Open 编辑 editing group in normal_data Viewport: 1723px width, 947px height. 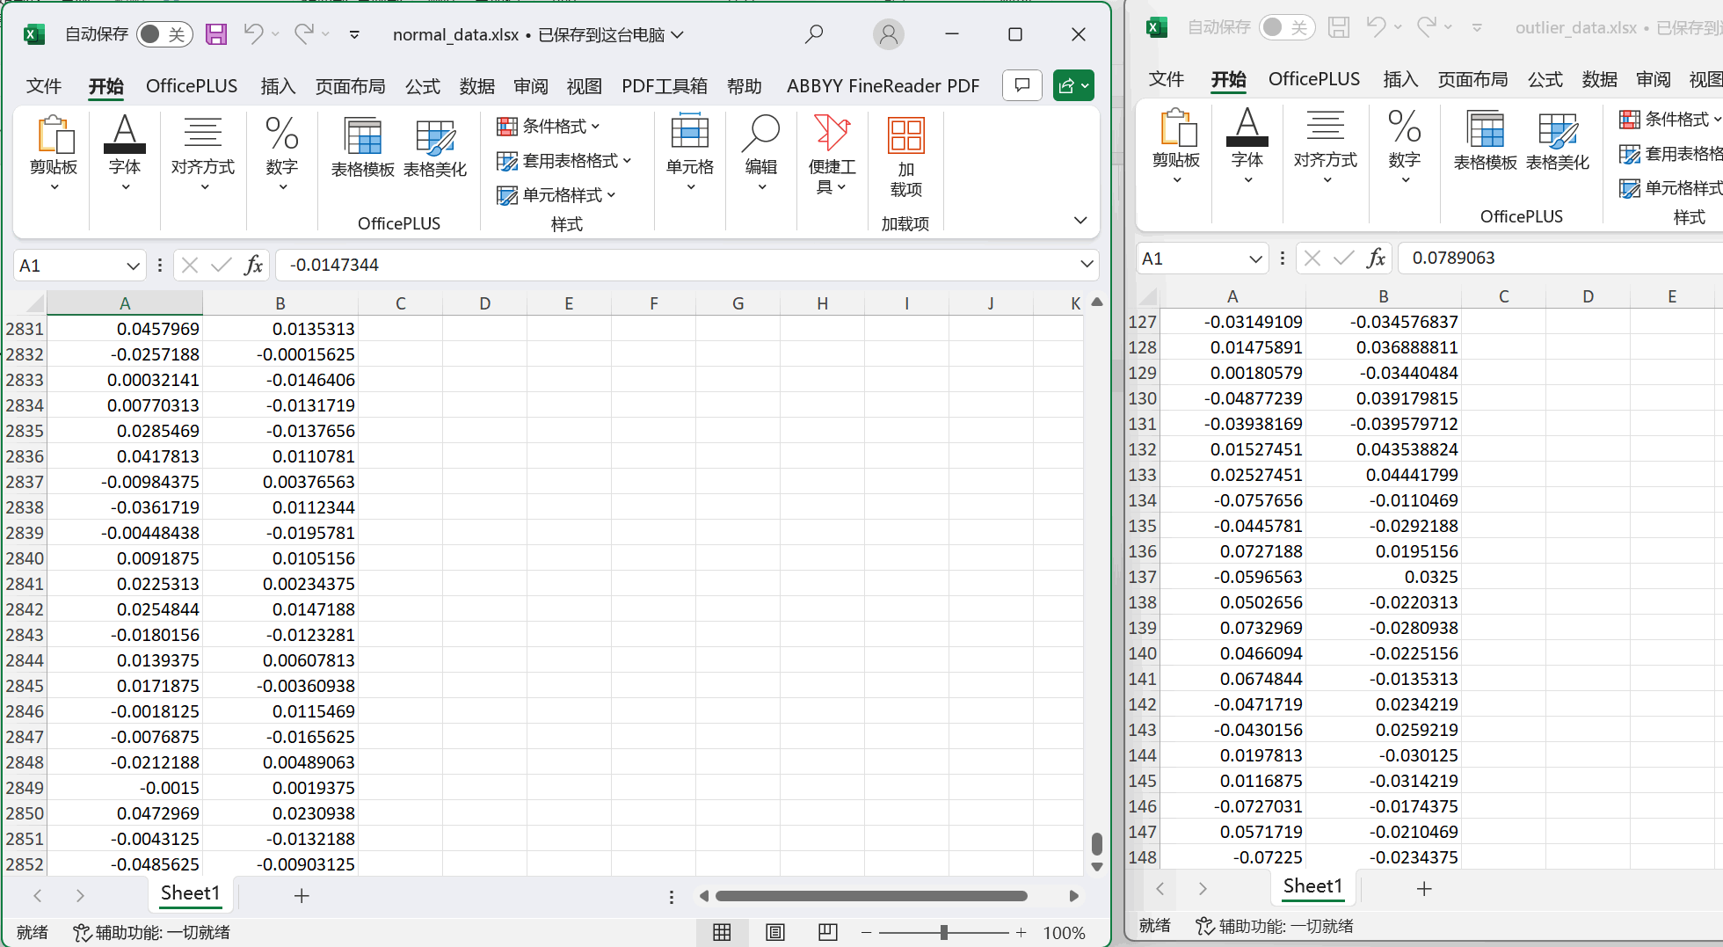pos(761,154)
